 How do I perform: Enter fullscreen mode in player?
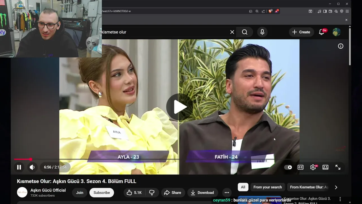[x=338, y=167]
